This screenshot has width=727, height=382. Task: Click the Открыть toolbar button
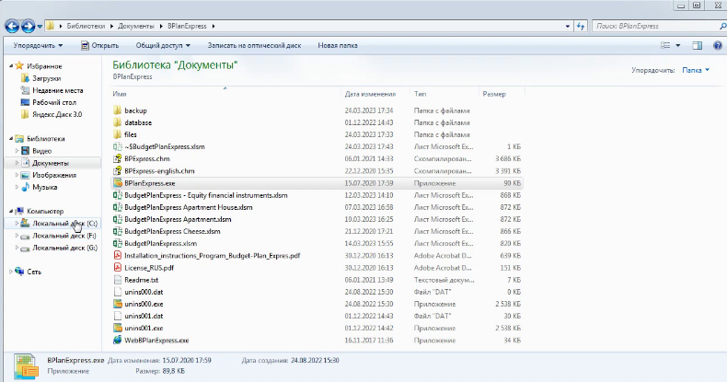point(99,45)
